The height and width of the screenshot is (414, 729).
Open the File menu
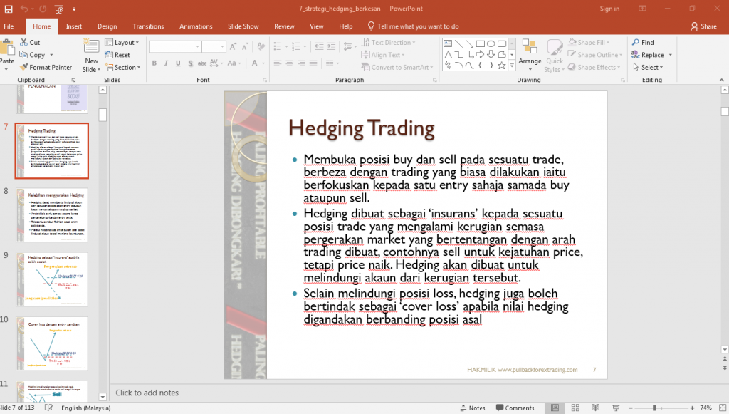click(9, 26)
